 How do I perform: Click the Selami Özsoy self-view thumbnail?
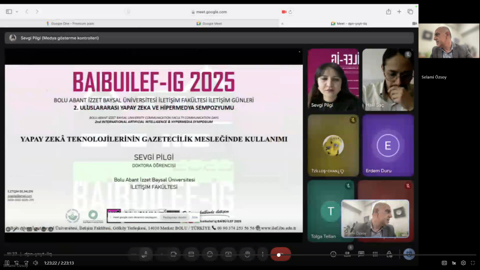[x=376, y=218]
